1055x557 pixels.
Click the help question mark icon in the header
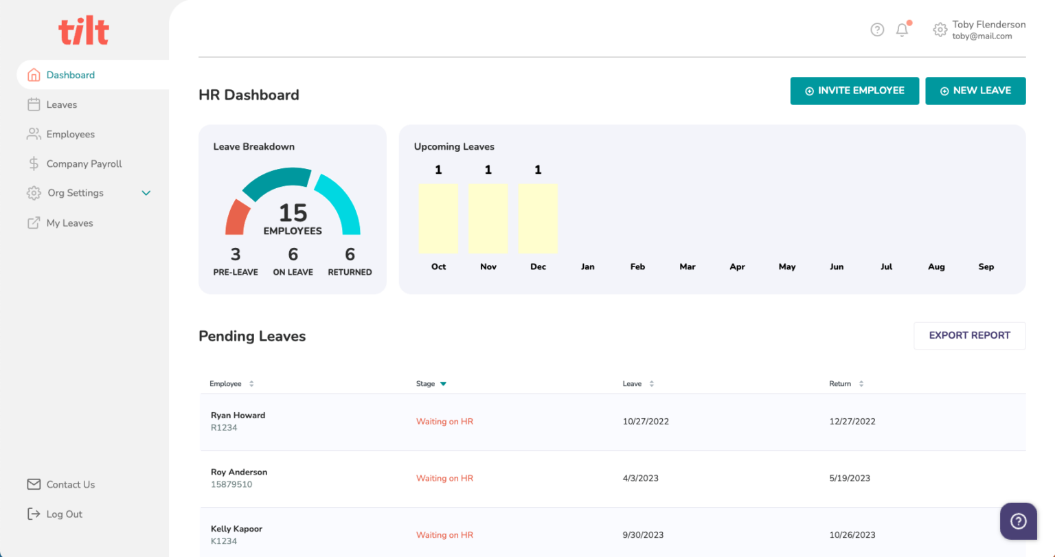click(x=877, y=30)
